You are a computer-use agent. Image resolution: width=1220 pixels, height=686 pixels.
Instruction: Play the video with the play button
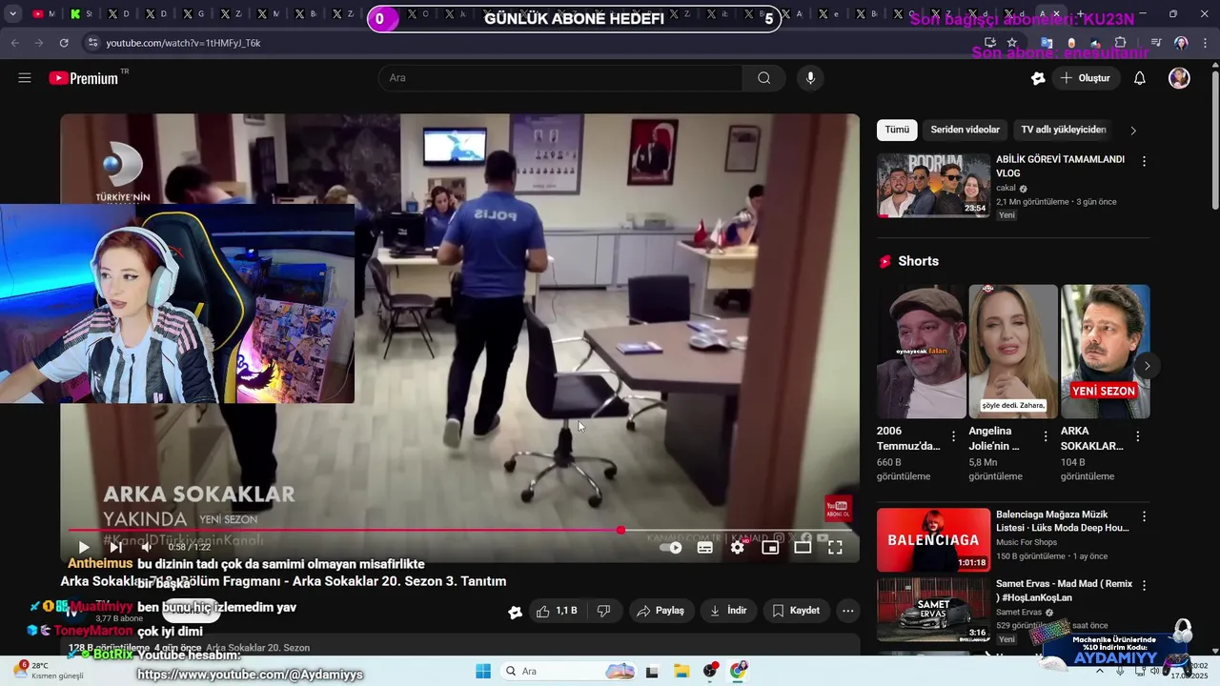pyautogui.click(x=84, y=547)
